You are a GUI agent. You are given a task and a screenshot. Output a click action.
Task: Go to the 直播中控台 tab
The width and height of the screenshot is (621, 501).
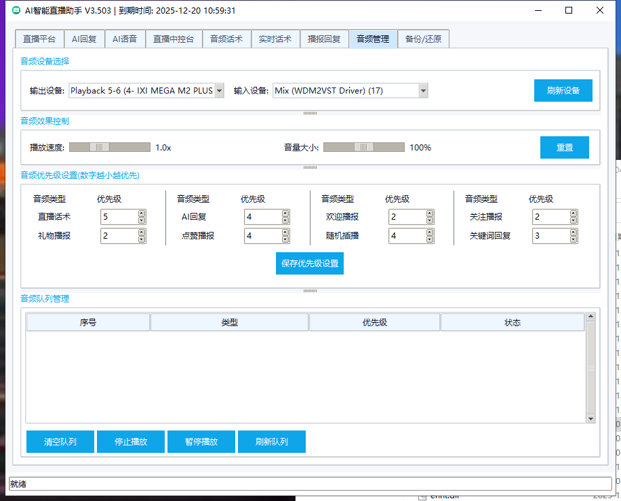click(x=174, y=39)
